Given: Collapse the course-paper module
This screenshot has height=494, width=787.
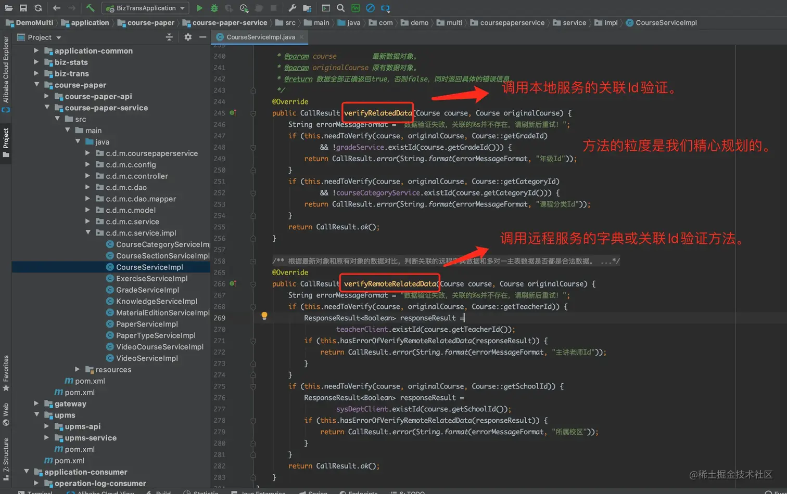Looking at the screenshot, I should (36, 85).
